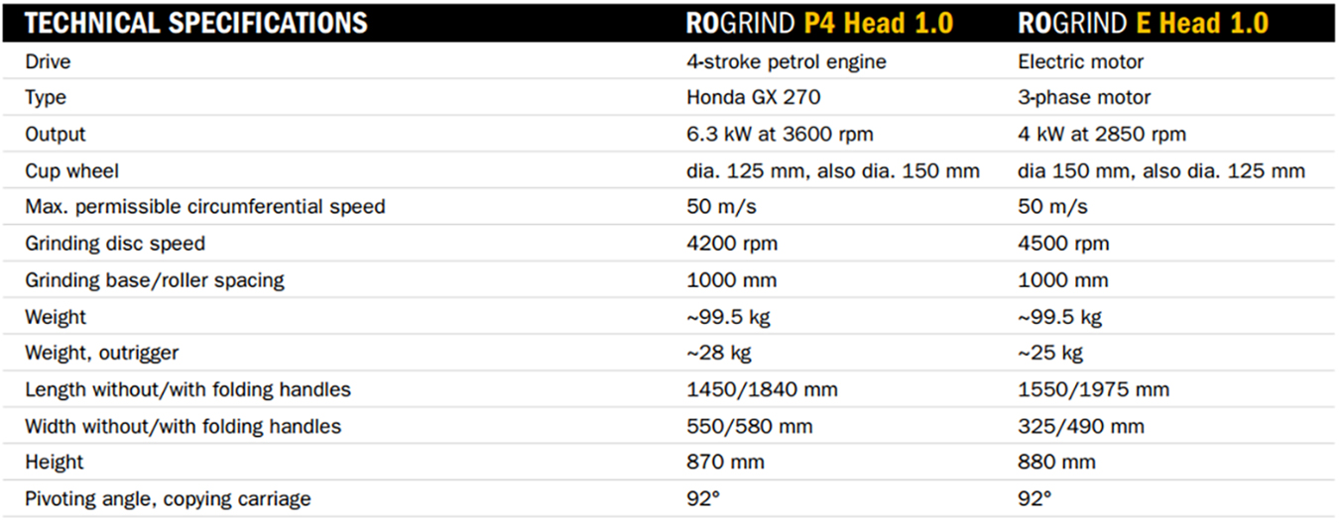Viewport: 1339px width, 524px height.
Task: Click the 4200 rpm grinding disc speed
Action: [x=732, y=244]
